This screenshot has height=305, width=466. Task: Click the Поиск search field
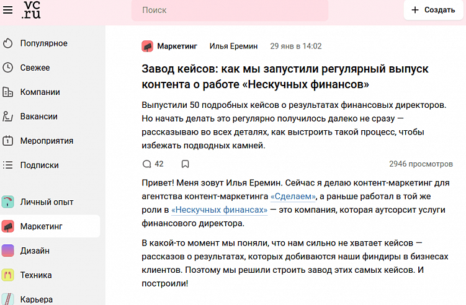point(230,10)
